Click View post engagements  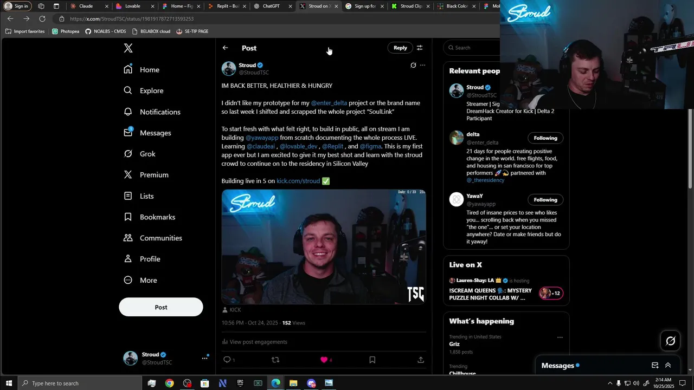coord(255,342)
